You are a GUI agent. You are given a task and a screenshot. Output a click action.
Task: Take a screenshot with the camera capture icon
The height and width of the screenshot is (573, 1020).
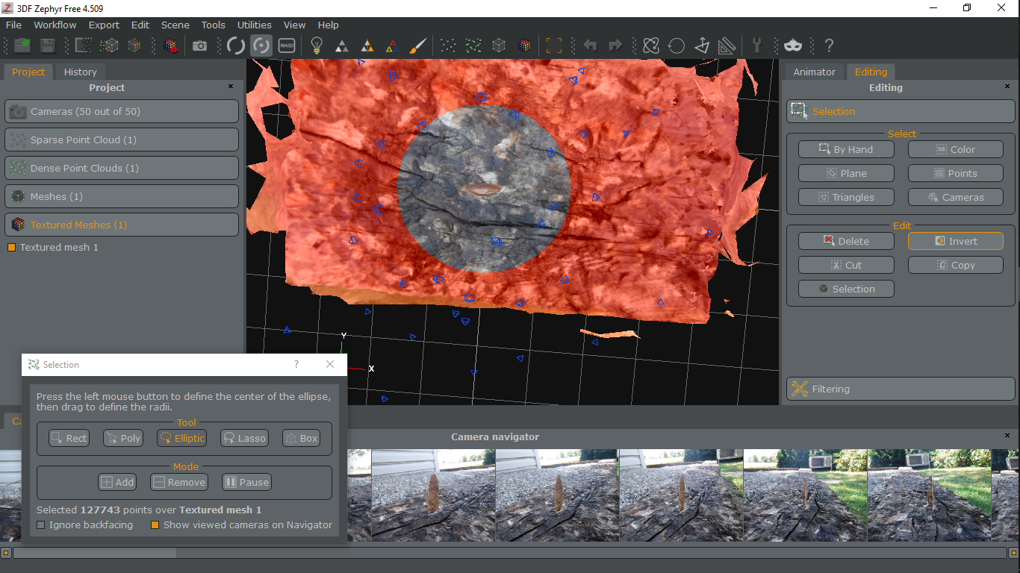tap(199, 45)
